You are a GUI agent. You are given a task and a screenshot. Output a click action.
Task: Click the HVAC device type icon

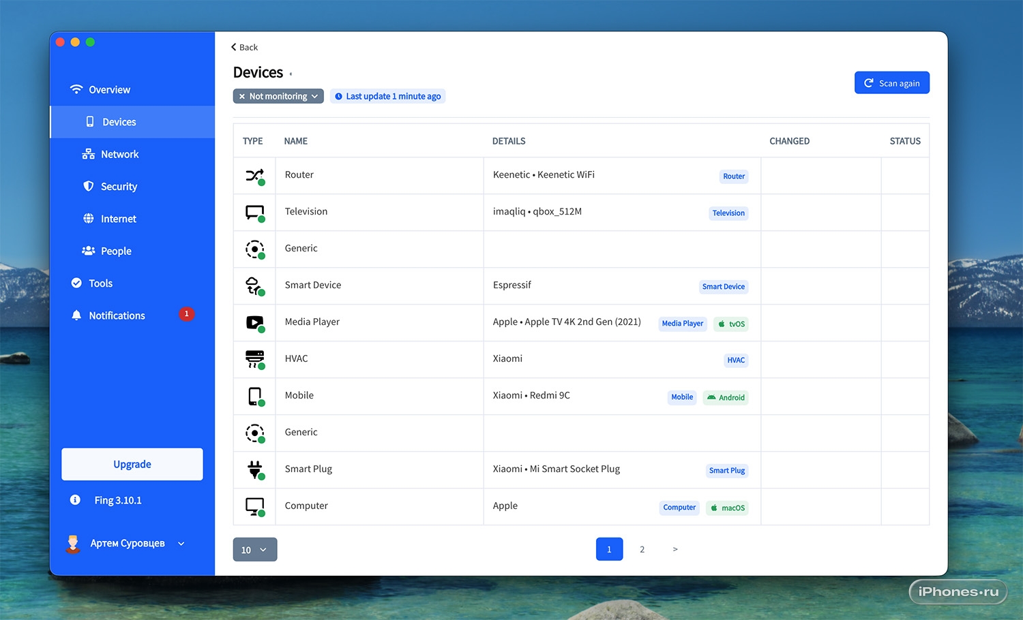click(x=254, y=359)
